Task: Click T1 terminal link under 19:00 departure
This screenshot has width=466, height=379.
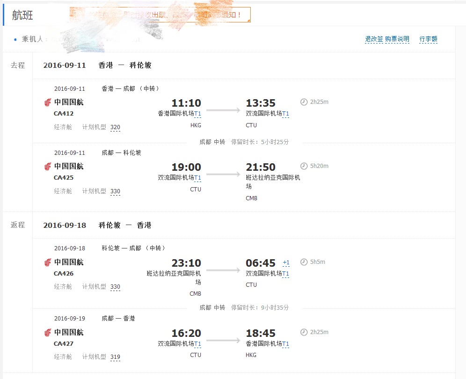Action: 197,177
